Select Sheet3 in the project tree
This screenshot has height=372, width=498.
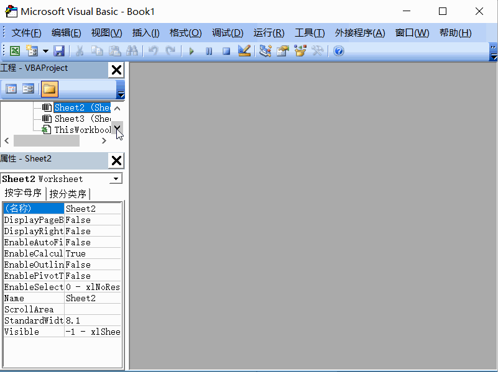[x=82, y=119]
